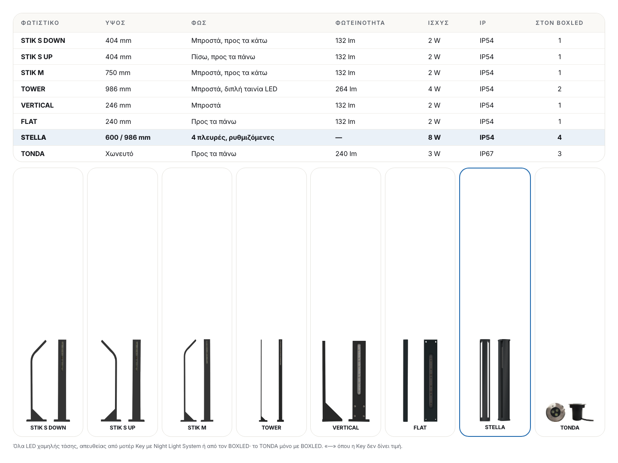Select the 600 / 986 mm height cell
This screenshot has width=618, height=463.
coord(128,138)
